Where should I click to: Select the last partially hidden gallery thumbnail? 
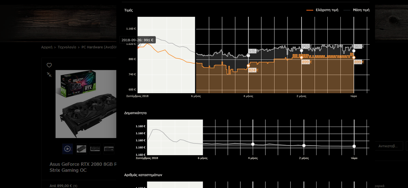[x=109, y=149]
